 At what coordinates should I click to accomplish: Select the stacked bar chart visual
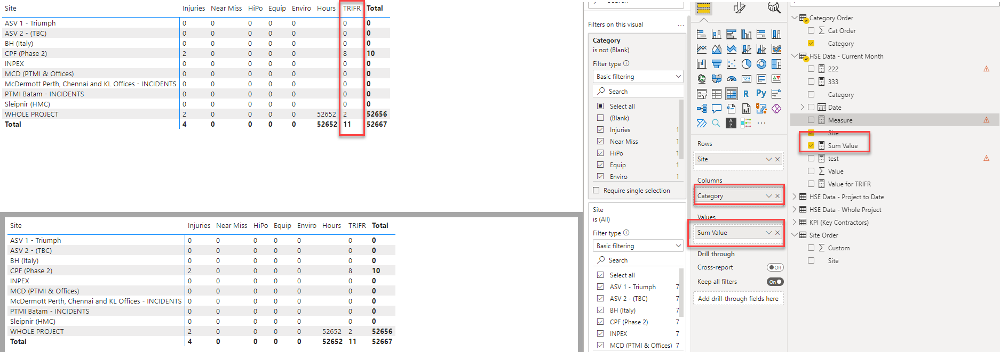coord(702,35)
